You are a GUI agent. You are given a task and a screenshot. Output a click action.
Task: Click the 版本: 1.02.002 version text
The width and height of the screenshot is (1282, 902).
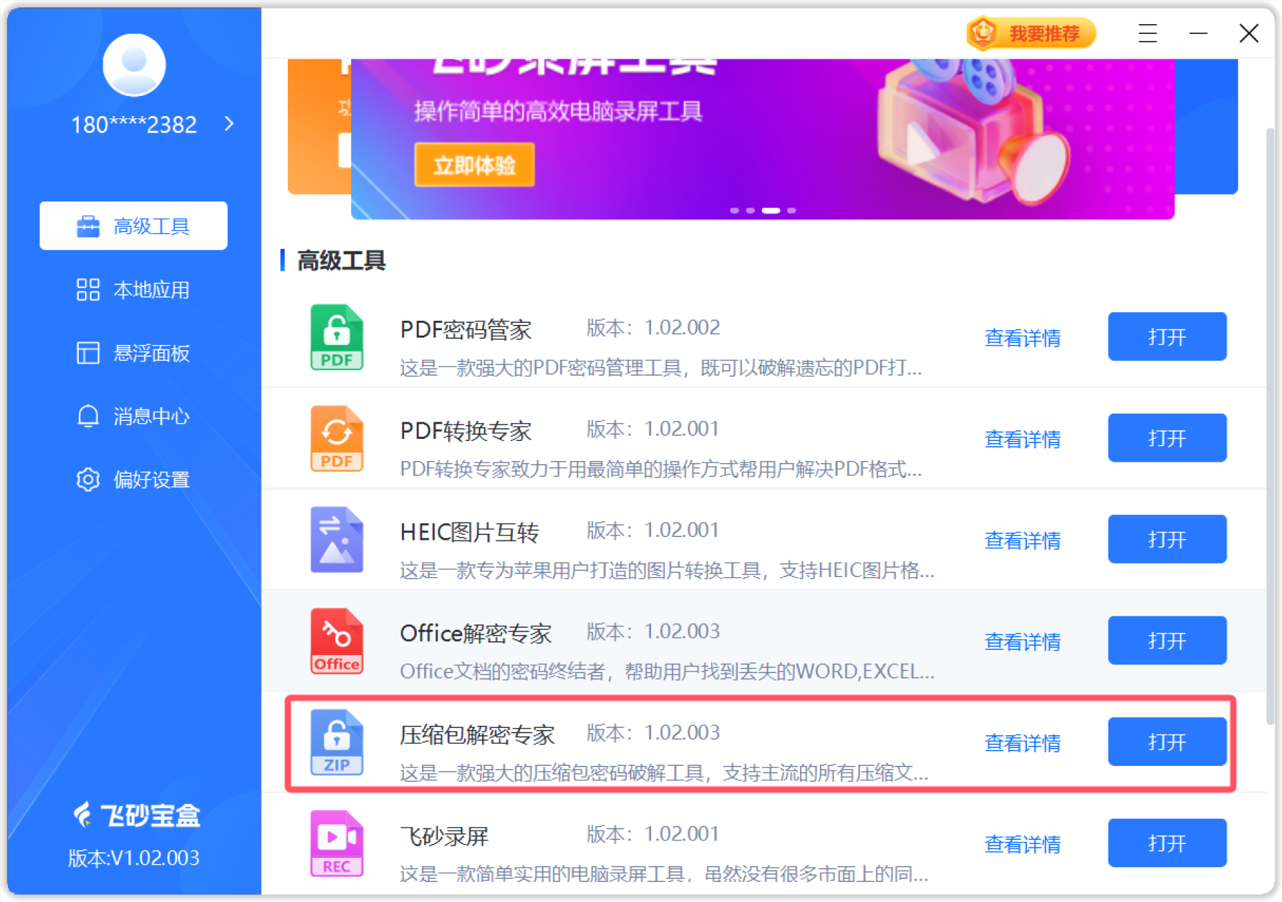pos(653,328)
